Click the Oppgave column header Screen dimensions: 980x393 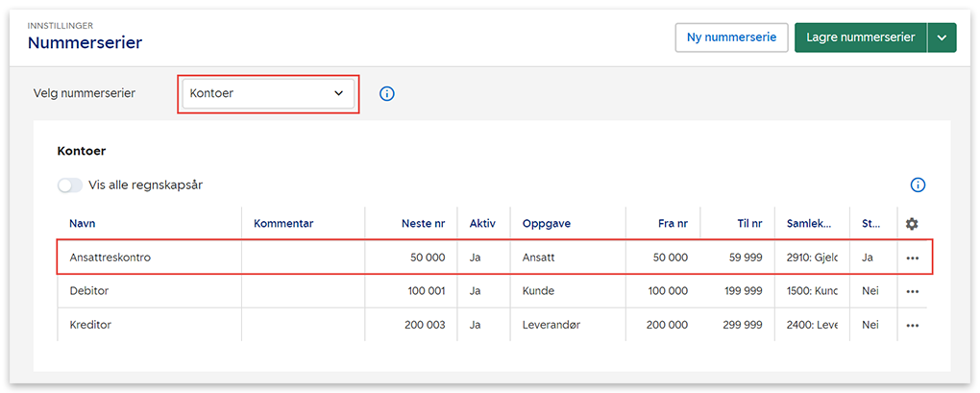[x=546, y=224]
